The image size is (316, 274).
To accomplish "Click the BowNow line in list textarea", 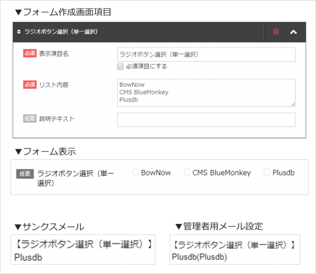I will (132, 85).
